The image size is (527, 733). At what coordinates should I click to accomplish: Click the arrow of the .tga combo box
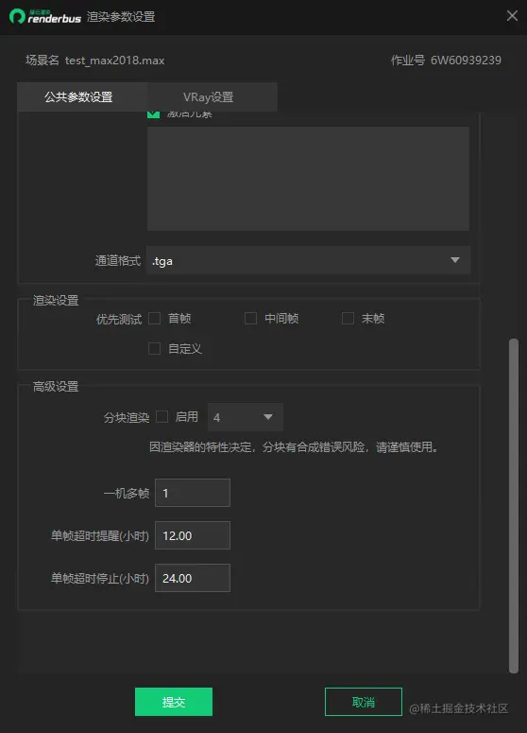point(455,260)
